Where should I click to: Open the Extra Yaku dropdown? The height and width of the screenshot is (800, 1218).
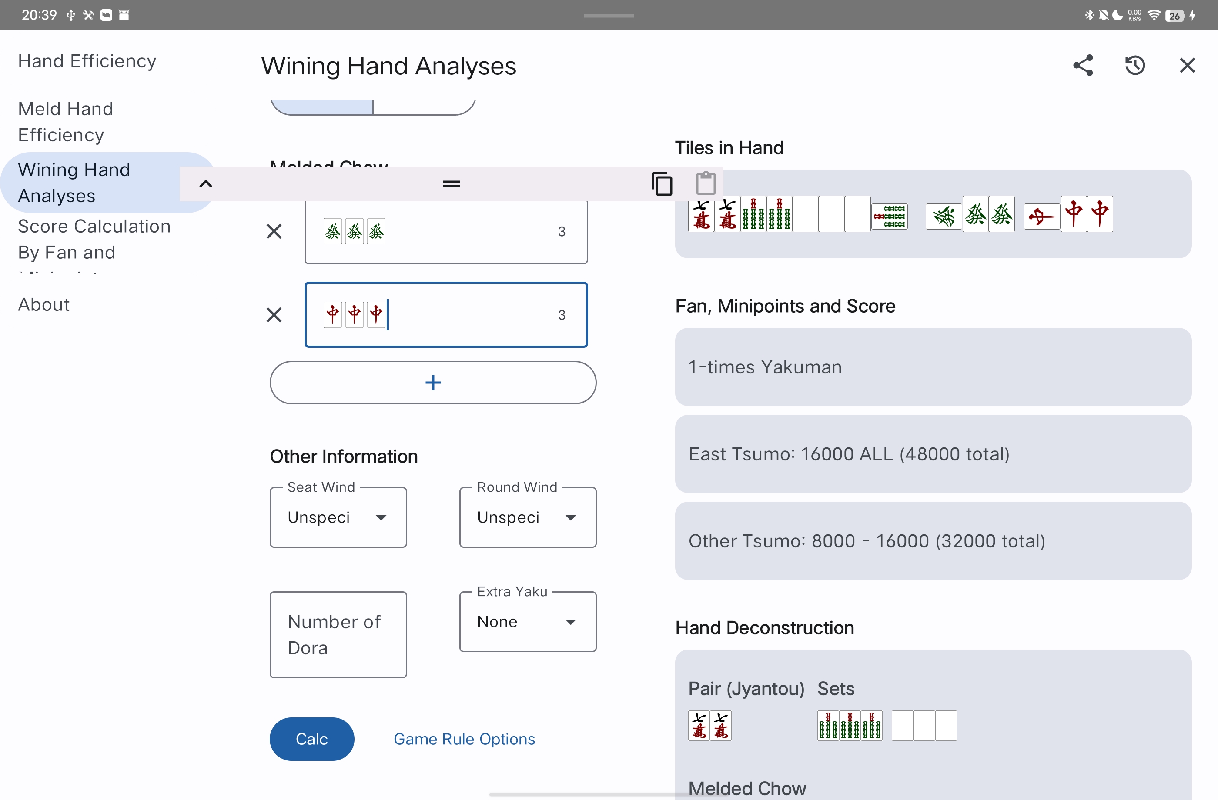[527, 621]
